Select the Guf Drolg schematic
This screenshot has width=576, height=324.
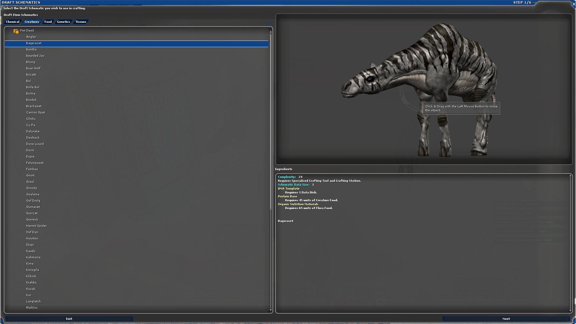[x=33, y=201]
